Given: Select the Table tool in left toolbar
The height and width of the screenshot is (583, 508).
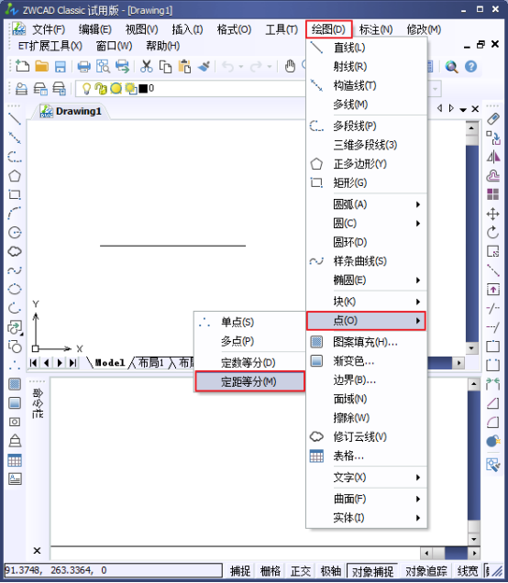Looking at the screenshot, I should [15, 460].
